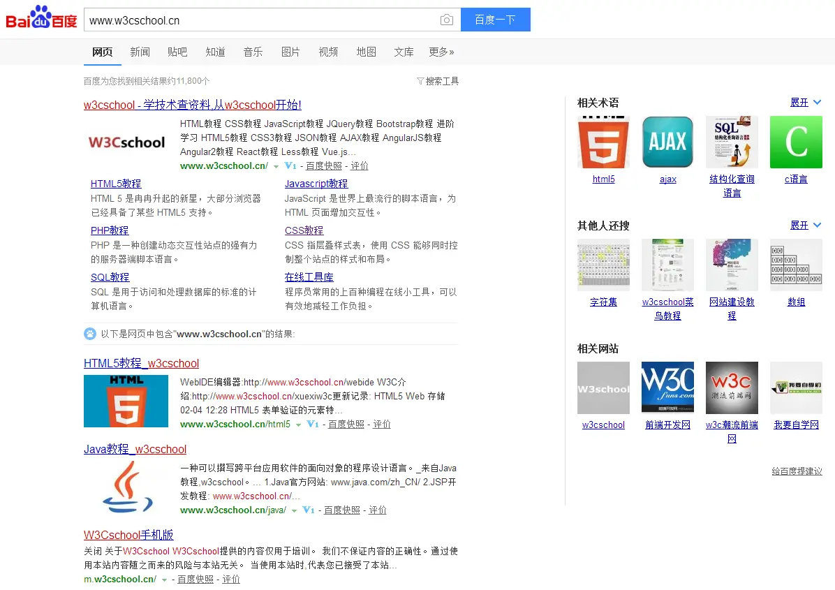Expand 相关术语 section with 展开
Screen dimensions: 835x590
(805, 102)
